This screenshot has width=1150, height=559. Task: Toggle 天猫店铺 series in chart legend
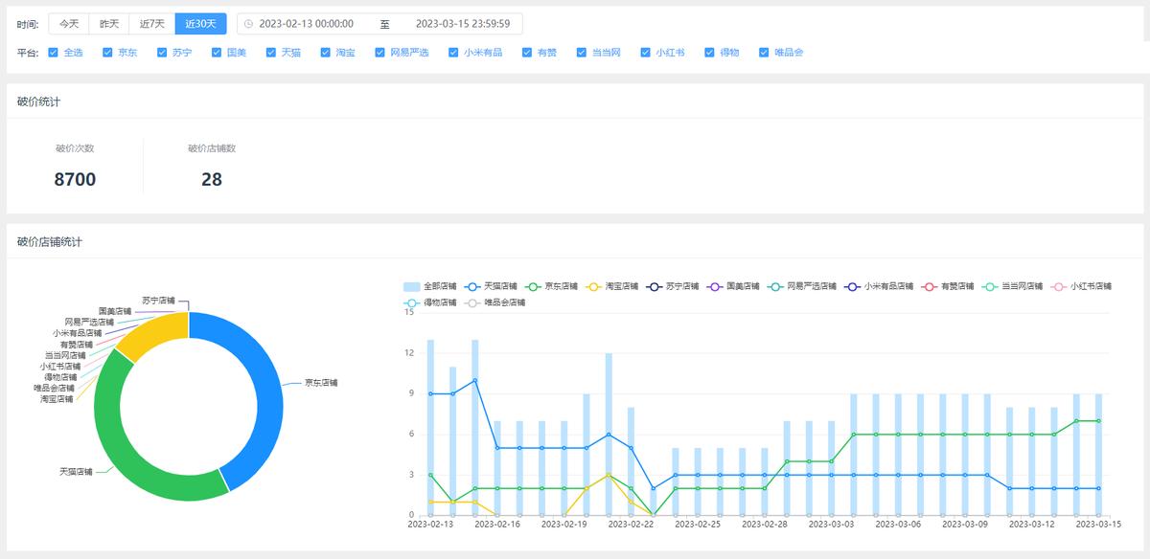472,286
